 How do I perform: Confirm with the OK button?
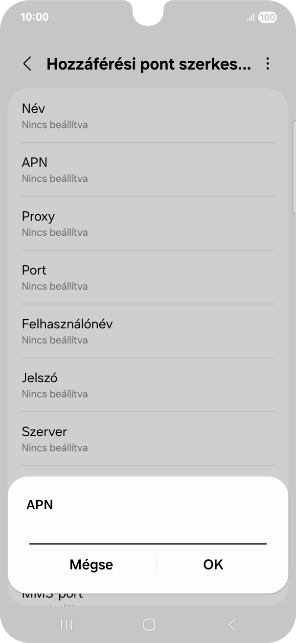coord(212,564)
